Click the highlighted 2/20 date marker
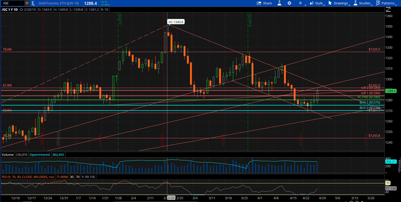Viewport: 401px width, 202px height. [171, 198]
